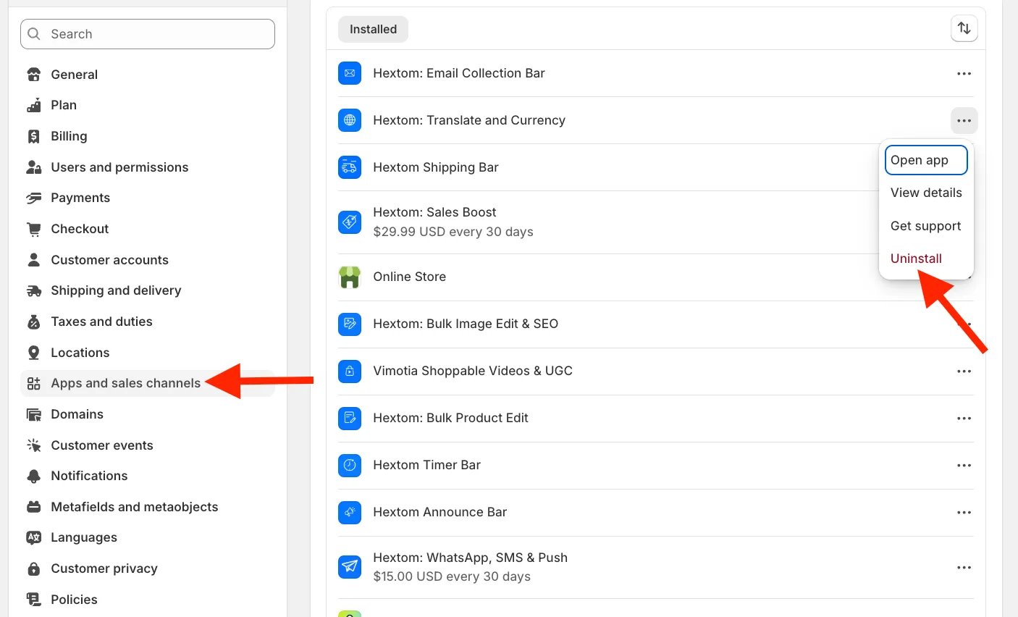Screen dimensions: 1018x617
Task: Click $29.99 USD every 30 days text
Action: click(453, 232)
